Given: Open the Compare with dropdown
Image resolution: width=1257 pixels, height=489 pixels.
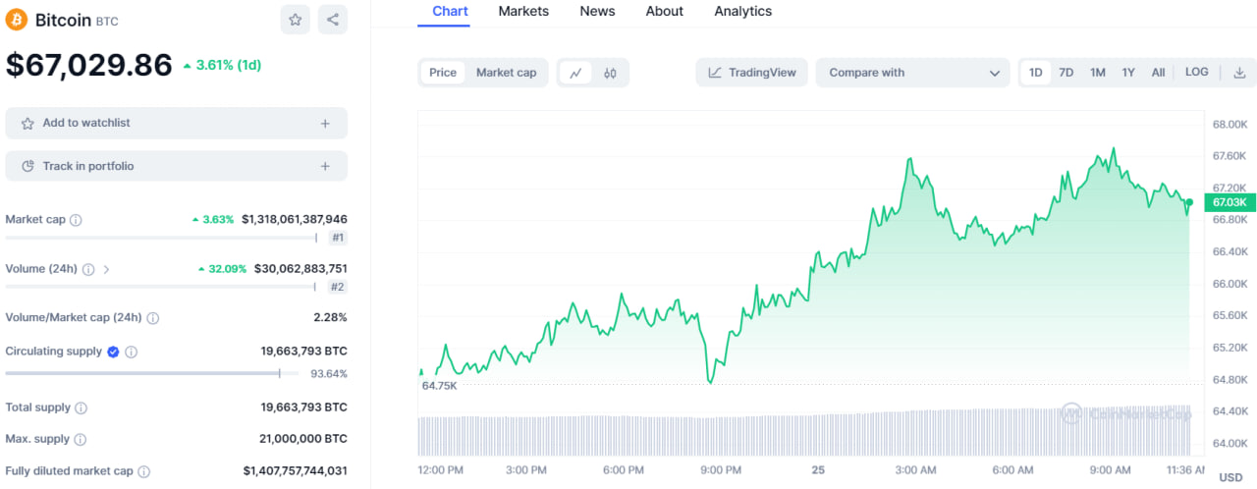Looking at the screenshot, I should 912,73.
